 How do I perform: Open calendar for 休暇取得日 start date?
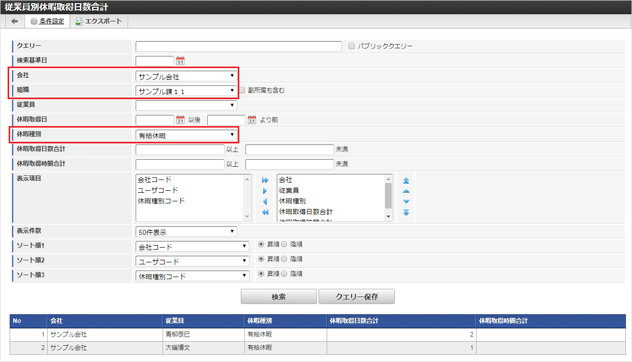pyautogui.click(x=180, y=120)
